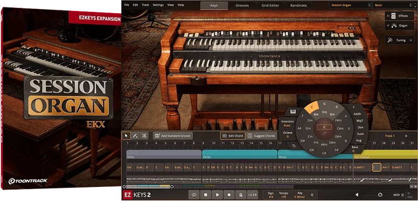Select the Am chord on the chord wheel
This screenshot has height=201, width=418.
coord(316,115)
